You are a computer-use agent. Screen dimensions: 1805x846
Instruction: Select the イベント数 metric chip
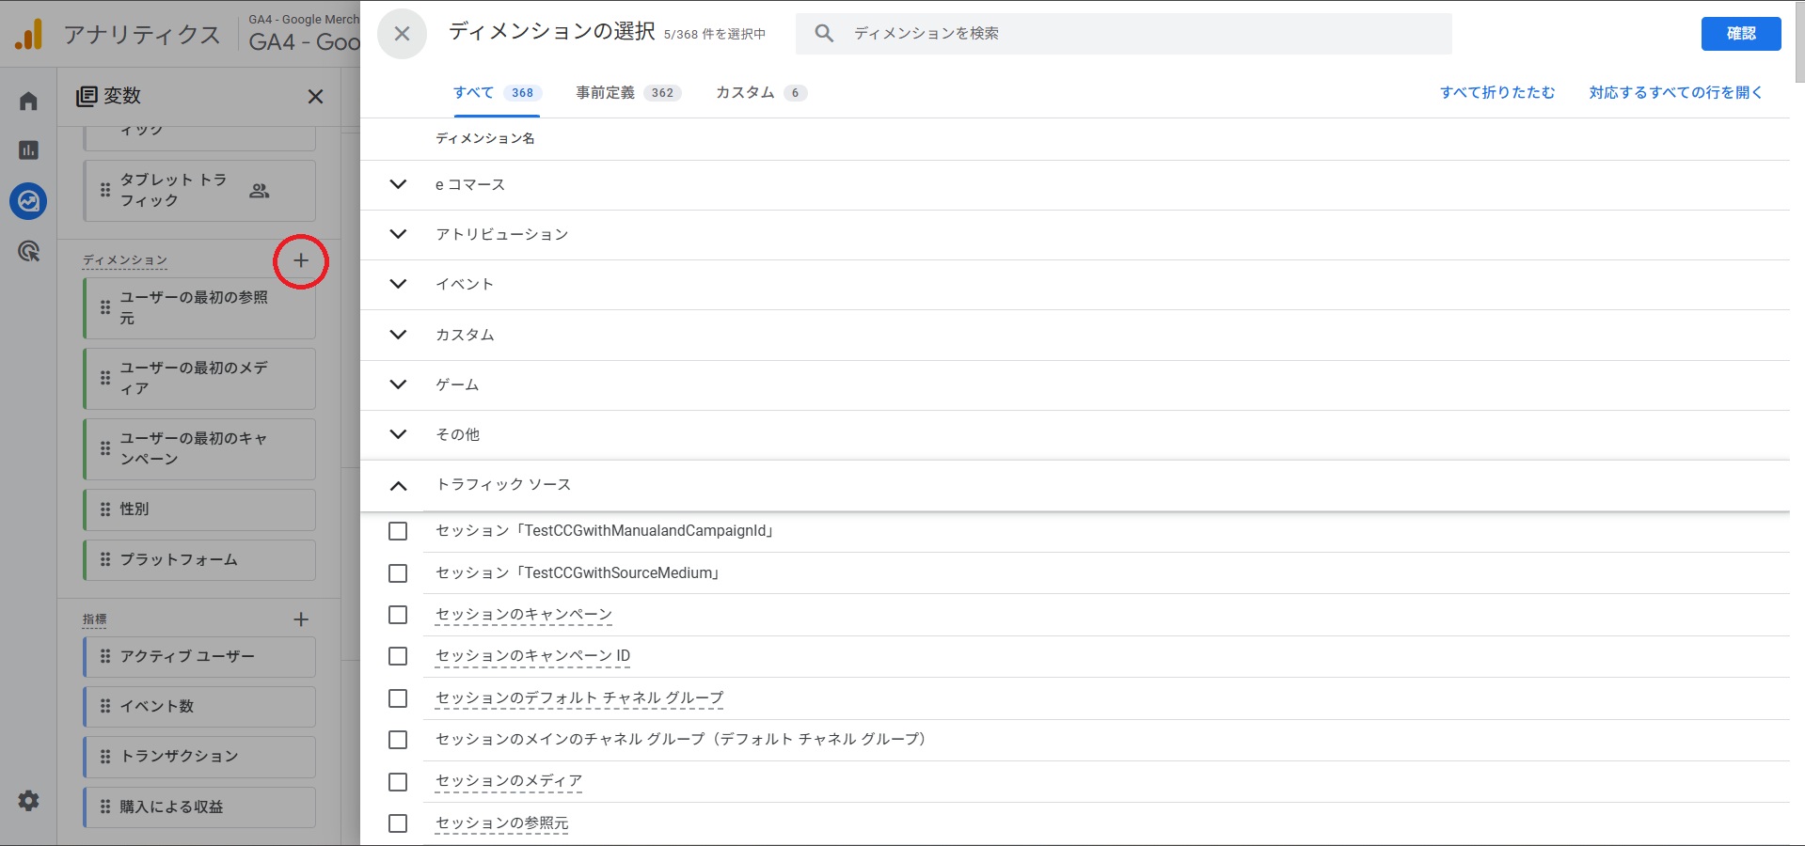[x=199, y=706]
